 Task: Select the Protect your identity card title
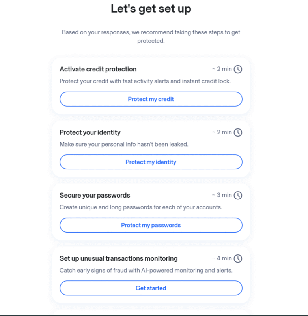[90, 132]
